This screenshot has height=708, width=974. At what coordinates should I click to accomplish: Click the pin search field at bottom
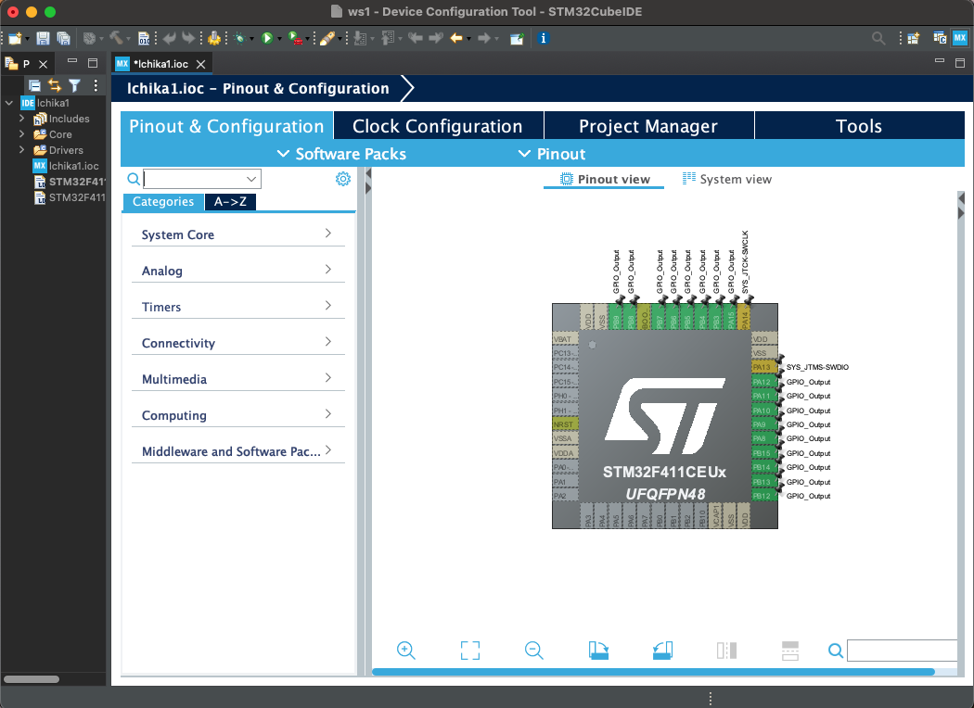click(900, 651)
